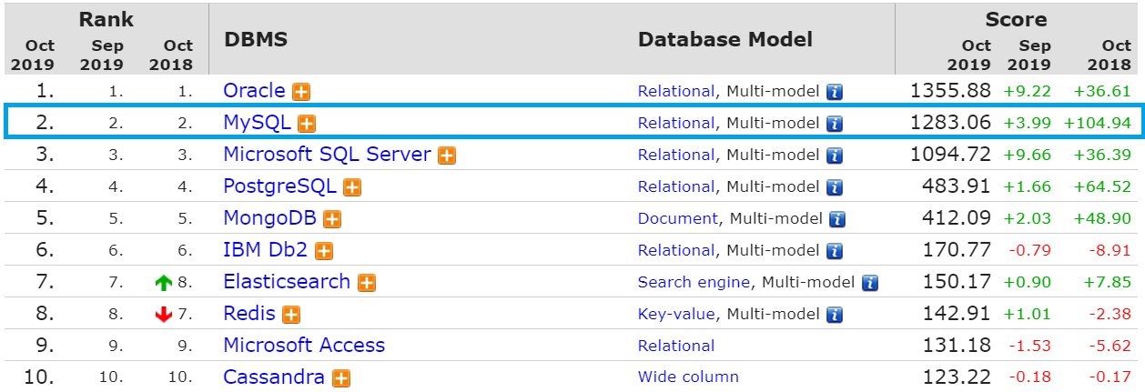Open the PostgreSQL link
This screenshot has height=392, width=1145.
[x=279, y=186]
